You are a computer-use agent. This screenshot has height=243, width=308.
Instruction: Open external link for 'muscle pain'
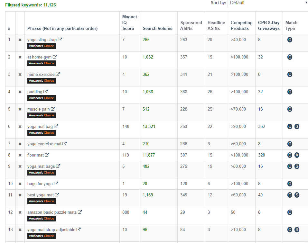(x=53, y=109)
